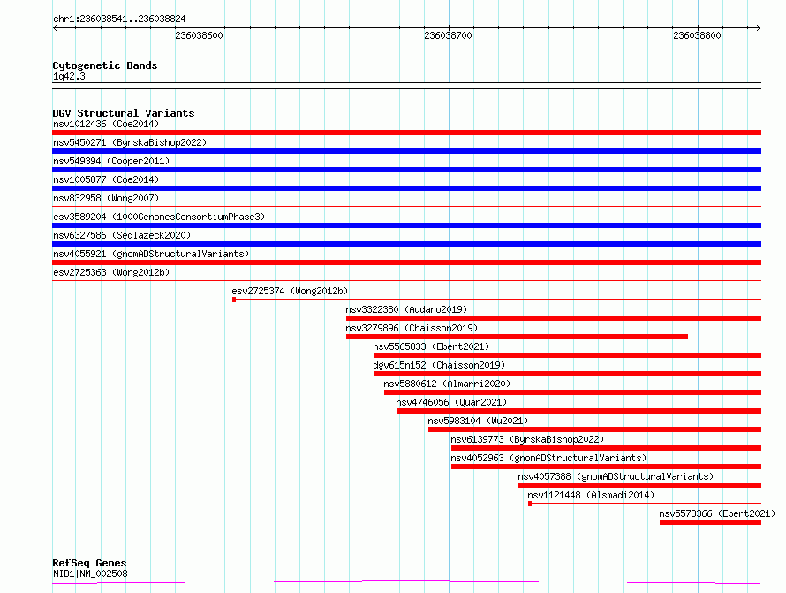Click esv3589204 (1000GenomesConsortiumPhase3) label
The height and width of the screenshot is (593, 786).
[x=159, y=217]
